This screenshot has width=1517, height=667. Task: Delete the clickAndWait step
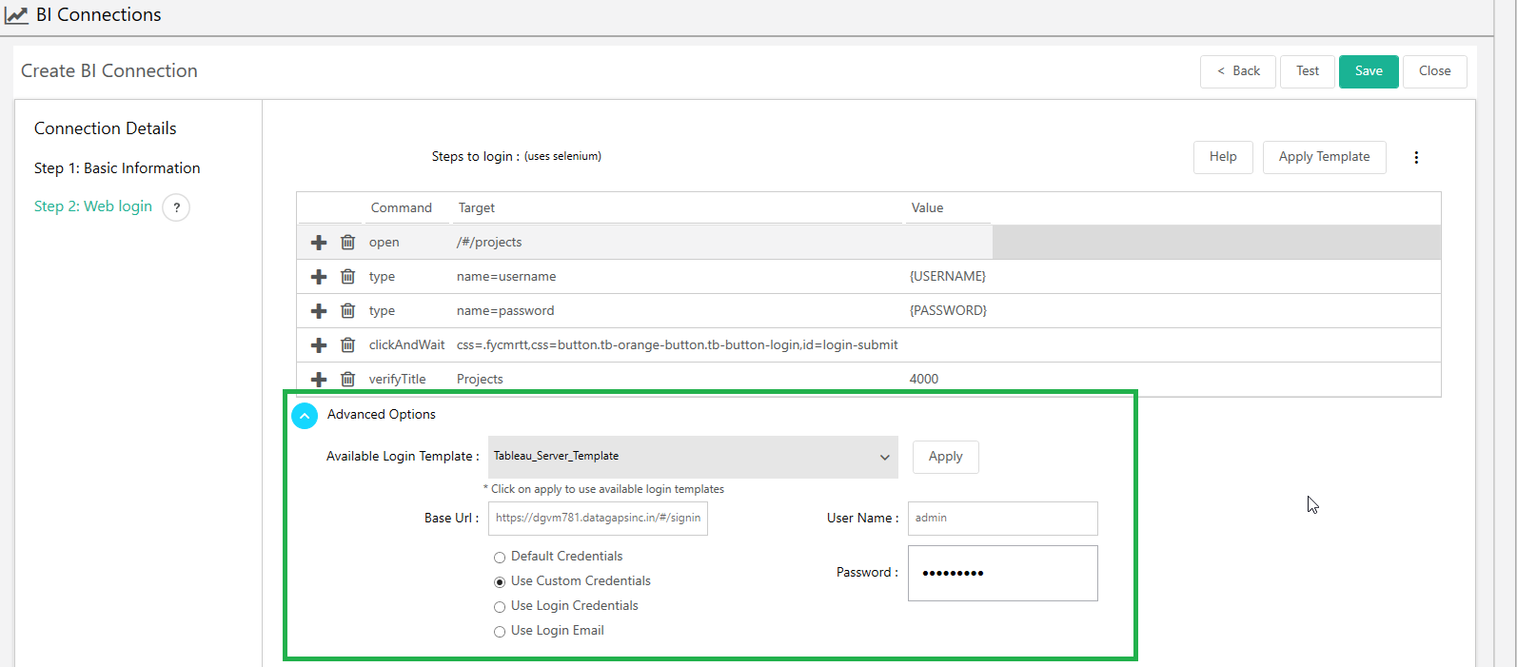348,345
